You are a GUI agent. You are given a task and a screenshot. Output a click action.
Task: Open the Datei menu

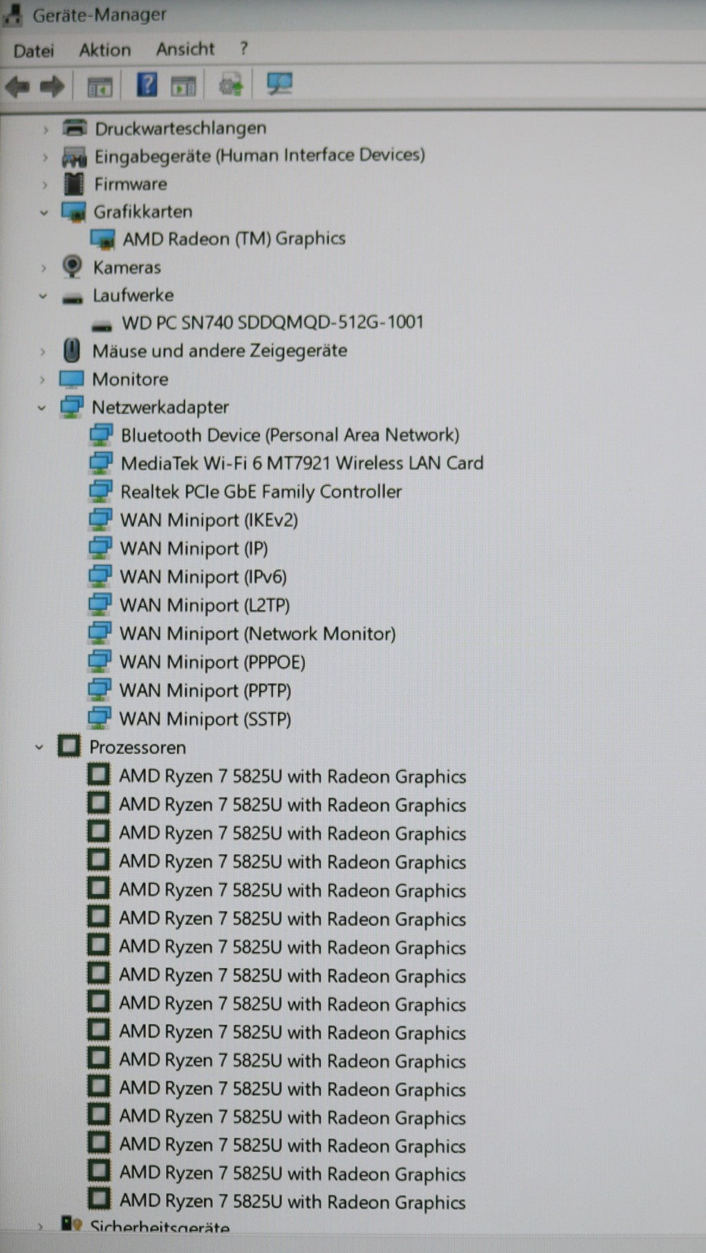(x=33, y=50)
